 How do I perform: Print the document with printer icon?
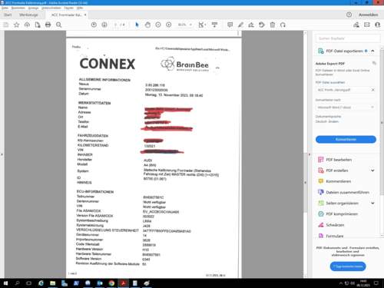pyautogui.click(x=48, y=25)
